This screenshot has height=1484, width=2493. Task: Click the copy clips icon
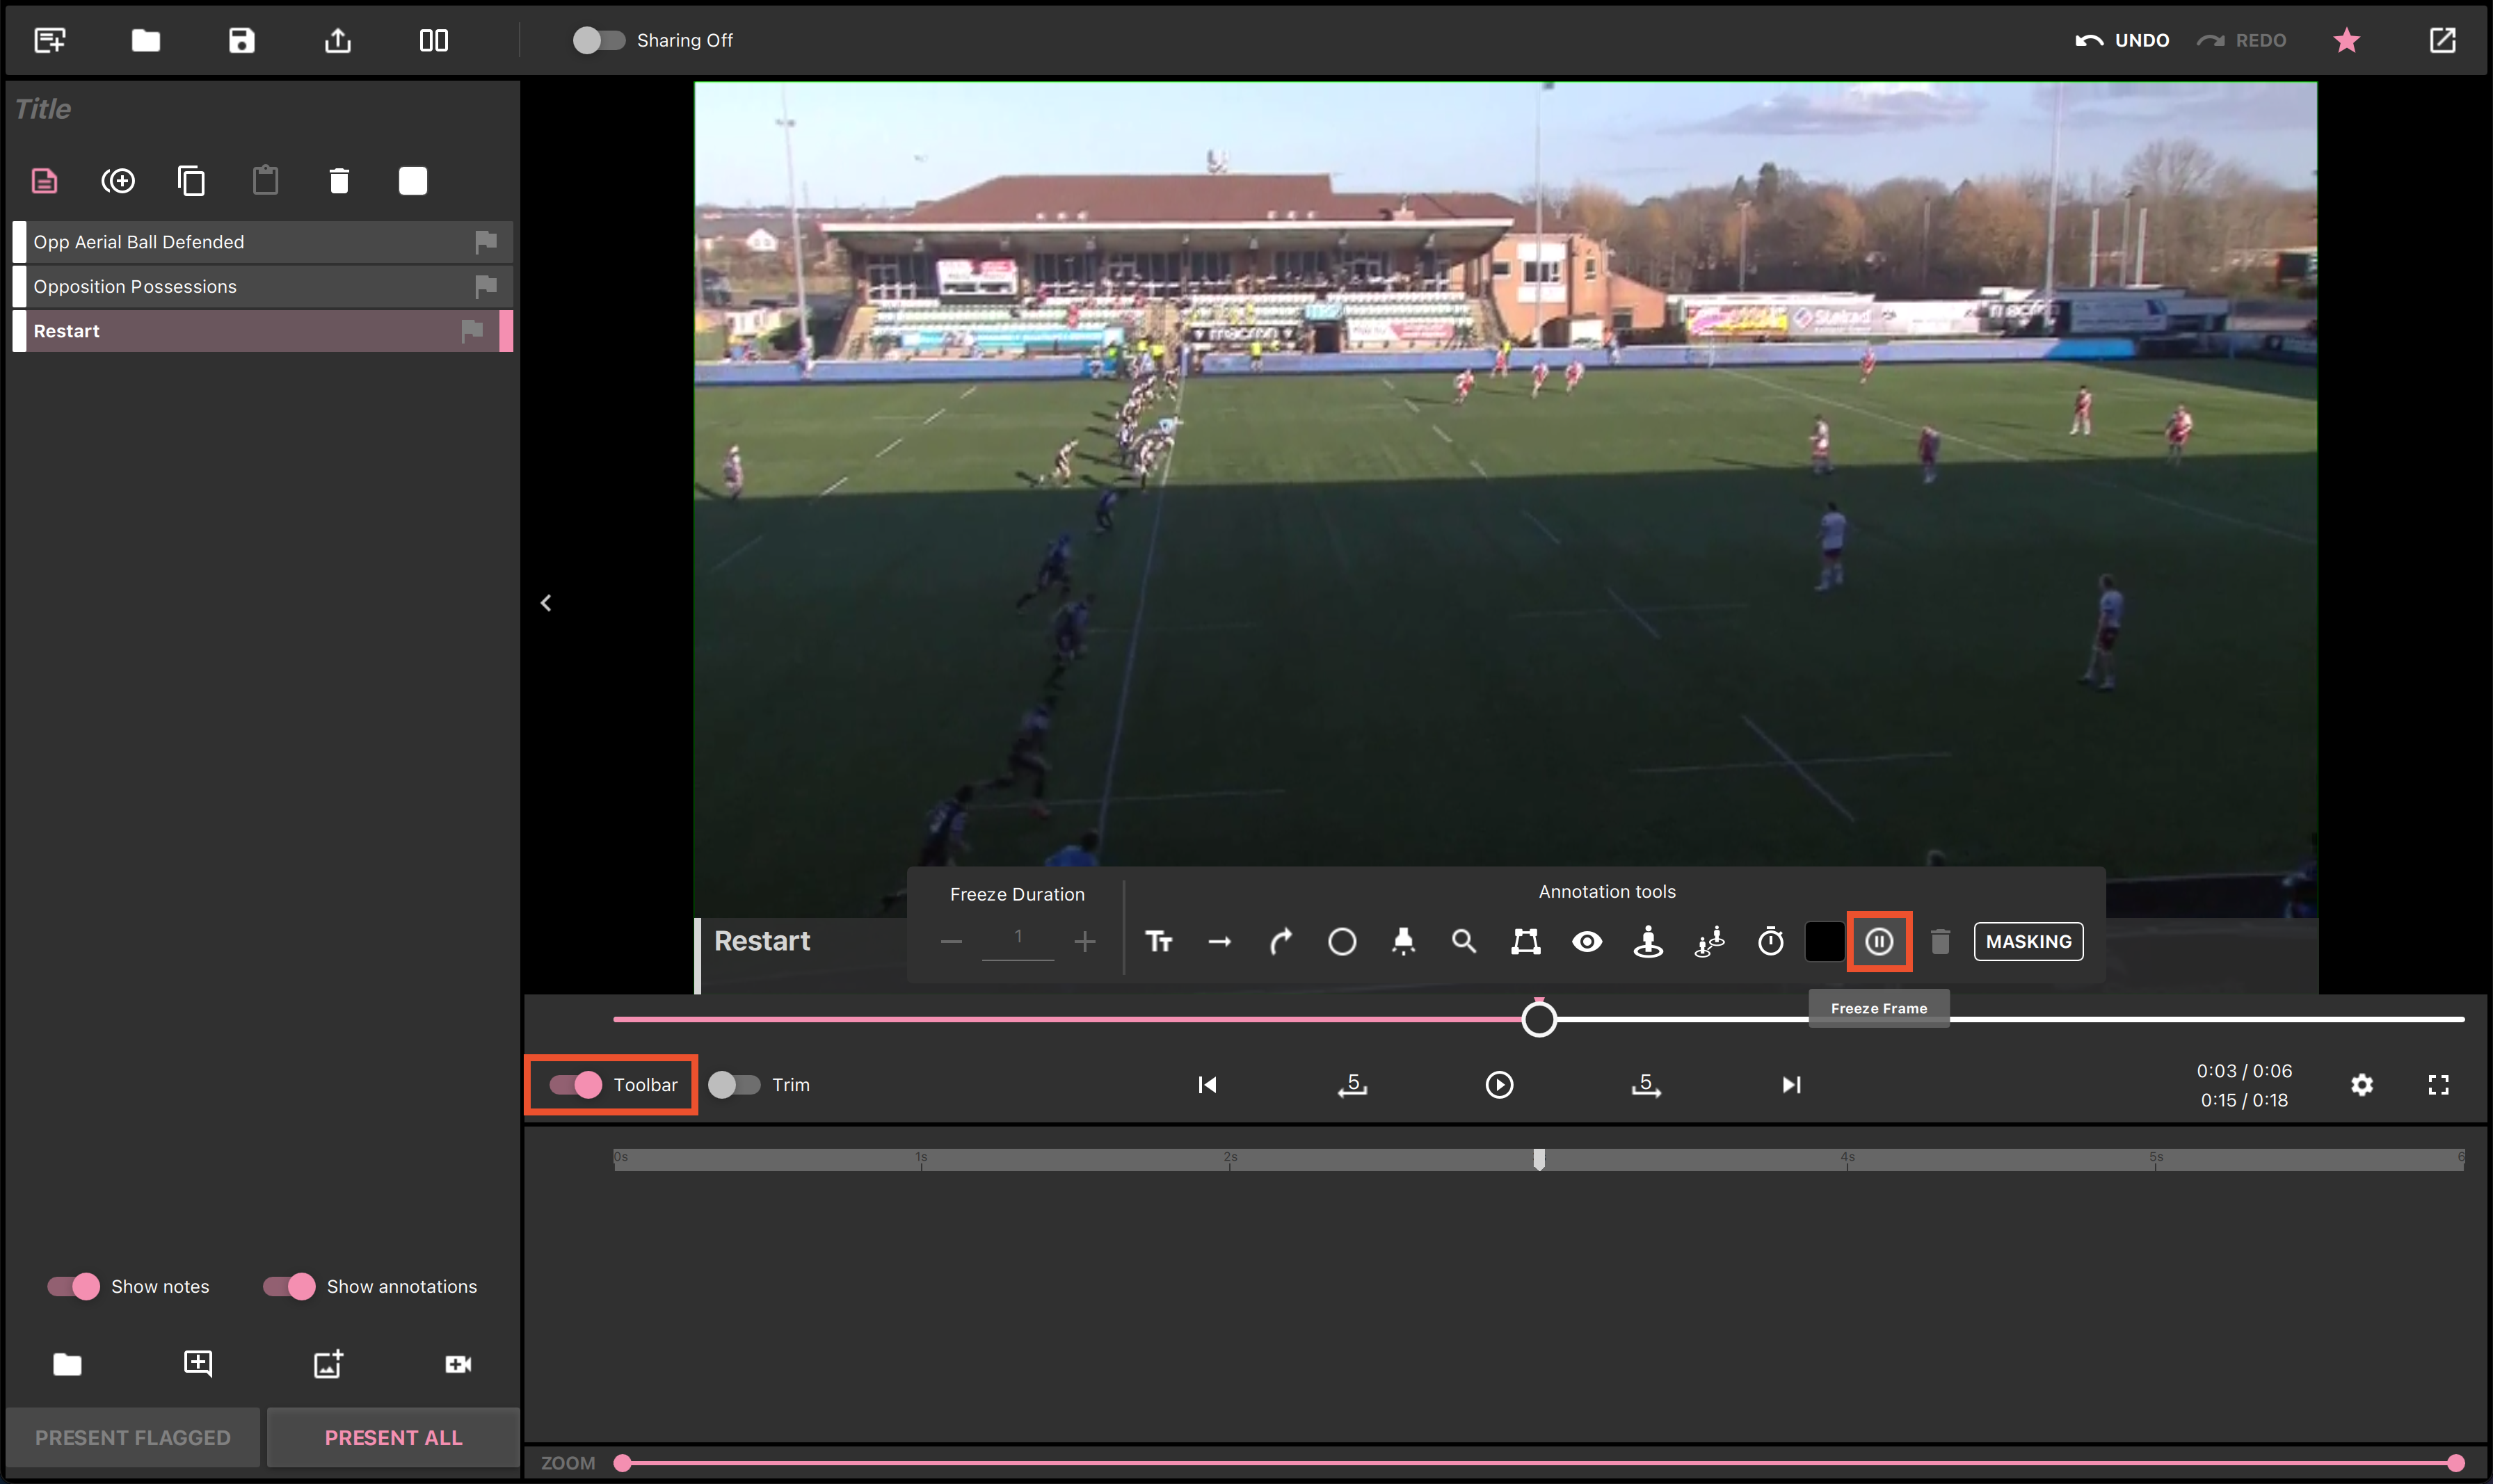pyautogui.click(x=191, y=181)
